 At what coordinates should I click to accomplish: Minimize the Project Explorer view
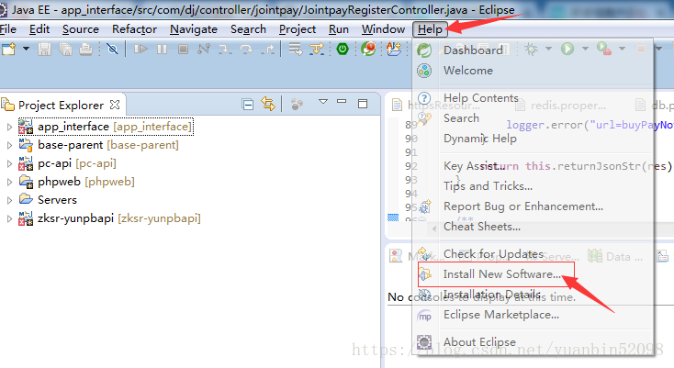(x=343, y=101)
